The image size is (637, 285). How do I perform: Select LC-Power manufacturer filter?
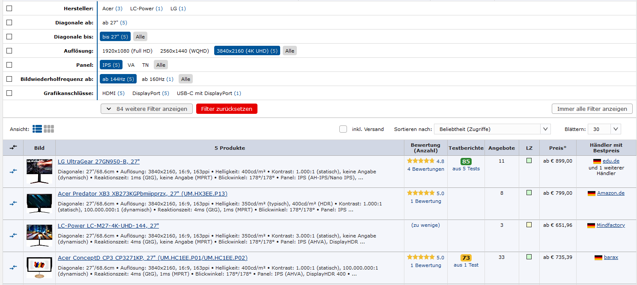click(147, 9)
